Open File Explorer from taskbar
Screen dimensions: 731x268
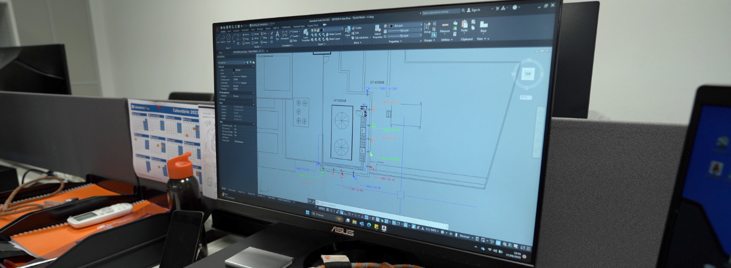[354, 222]
